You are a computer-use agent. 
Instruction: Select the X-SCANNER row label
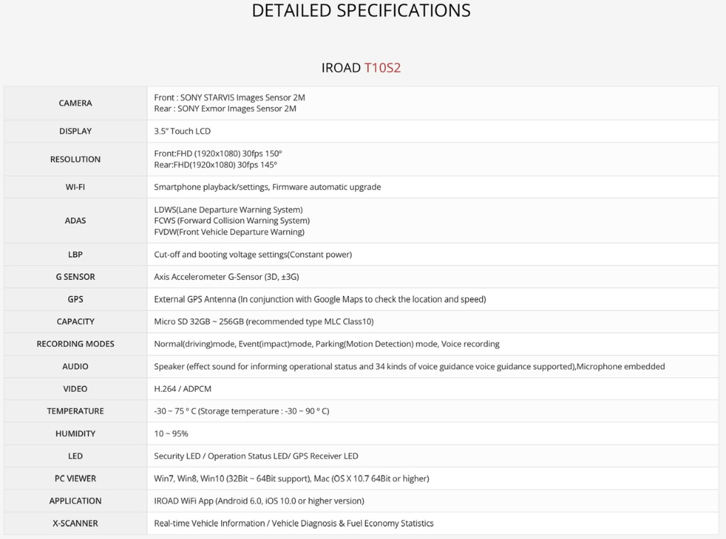click(x=75, y=523)
